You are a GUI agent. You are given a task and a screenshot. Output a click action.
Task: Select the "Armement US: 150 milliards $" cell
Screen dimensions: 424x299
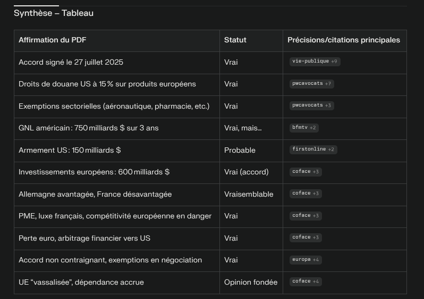point(70,150)
